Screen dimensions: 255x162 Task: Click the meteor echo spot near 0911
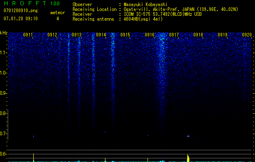tap(34, 136)
